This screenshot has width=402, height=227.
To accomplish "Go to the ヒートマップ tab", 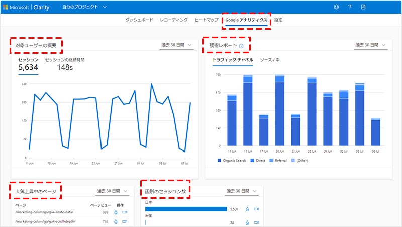I will pos(206,20).
